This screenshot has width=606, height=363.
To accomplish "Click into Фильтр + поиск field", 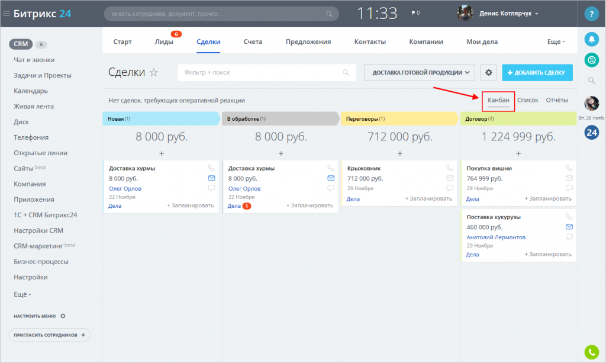I will (267, 72).
